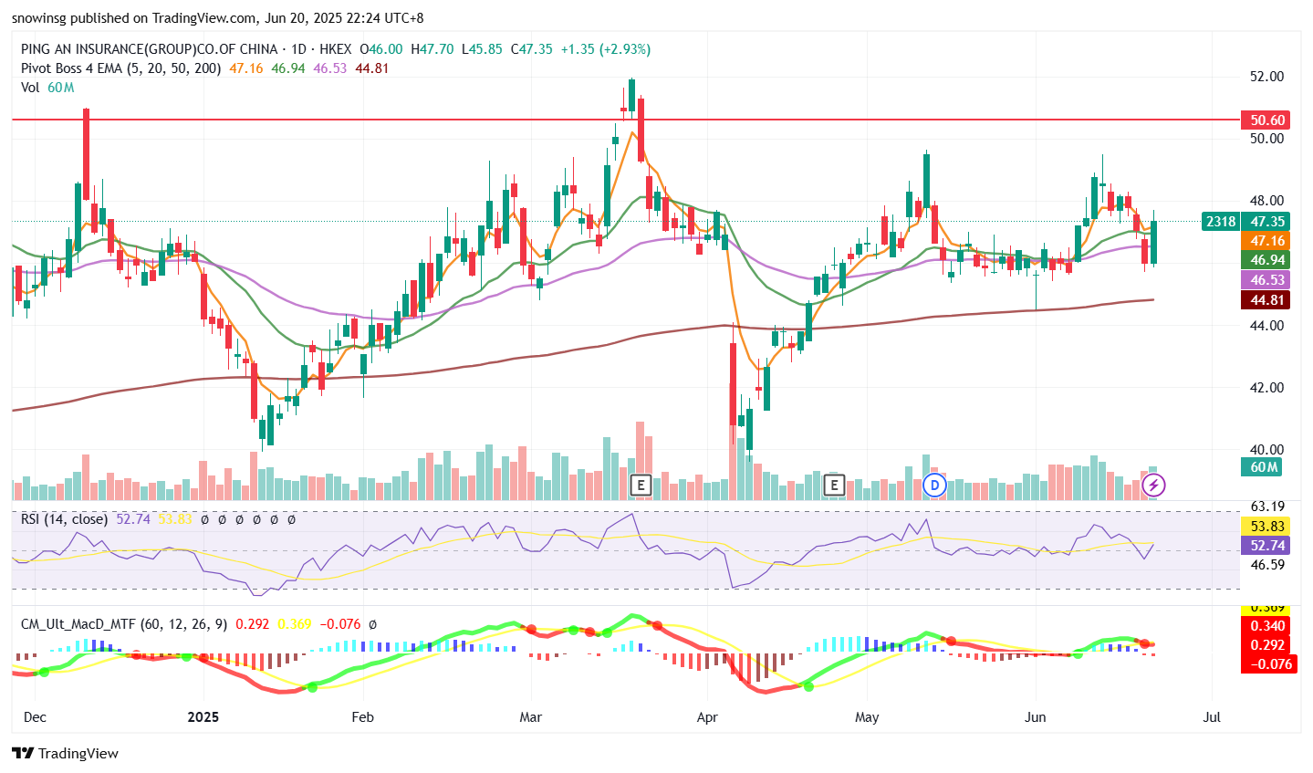Click the 42.00 price axis tick
This screenshot has width=1313, height=773.
tap(1266, 387)
